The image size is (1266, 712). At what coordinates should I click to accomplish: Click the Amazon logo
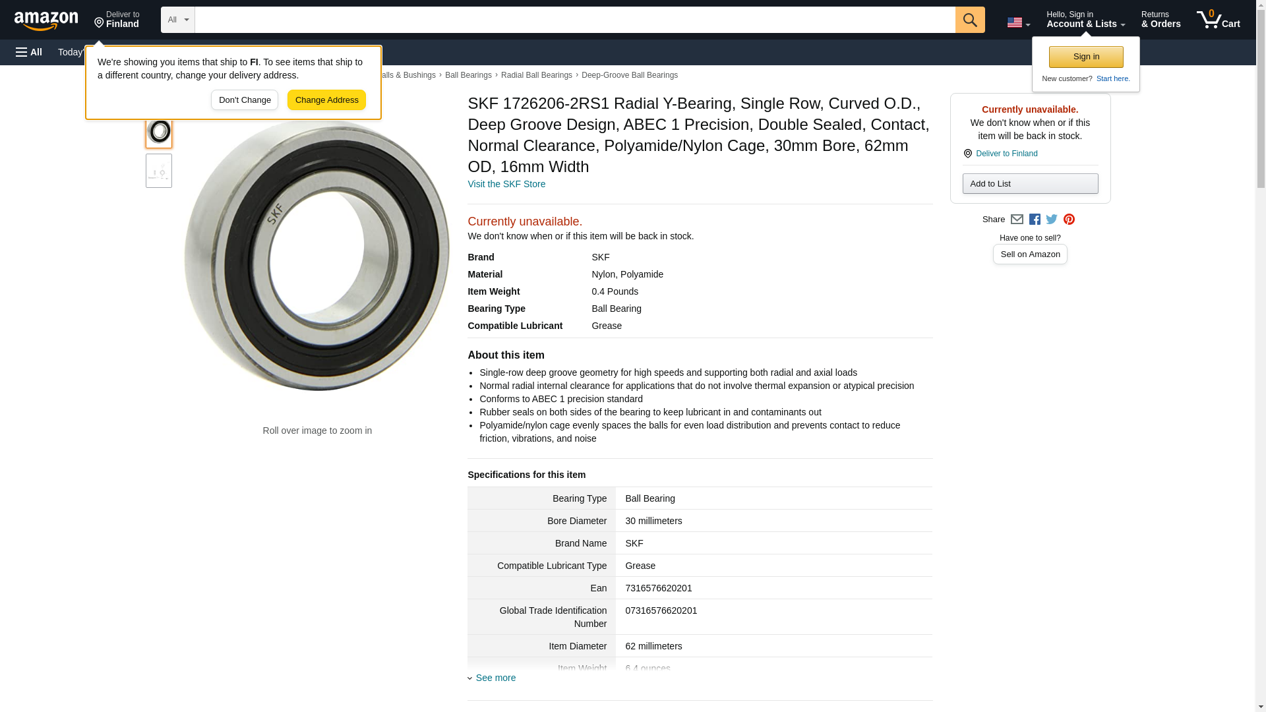(x=46, y=20)
